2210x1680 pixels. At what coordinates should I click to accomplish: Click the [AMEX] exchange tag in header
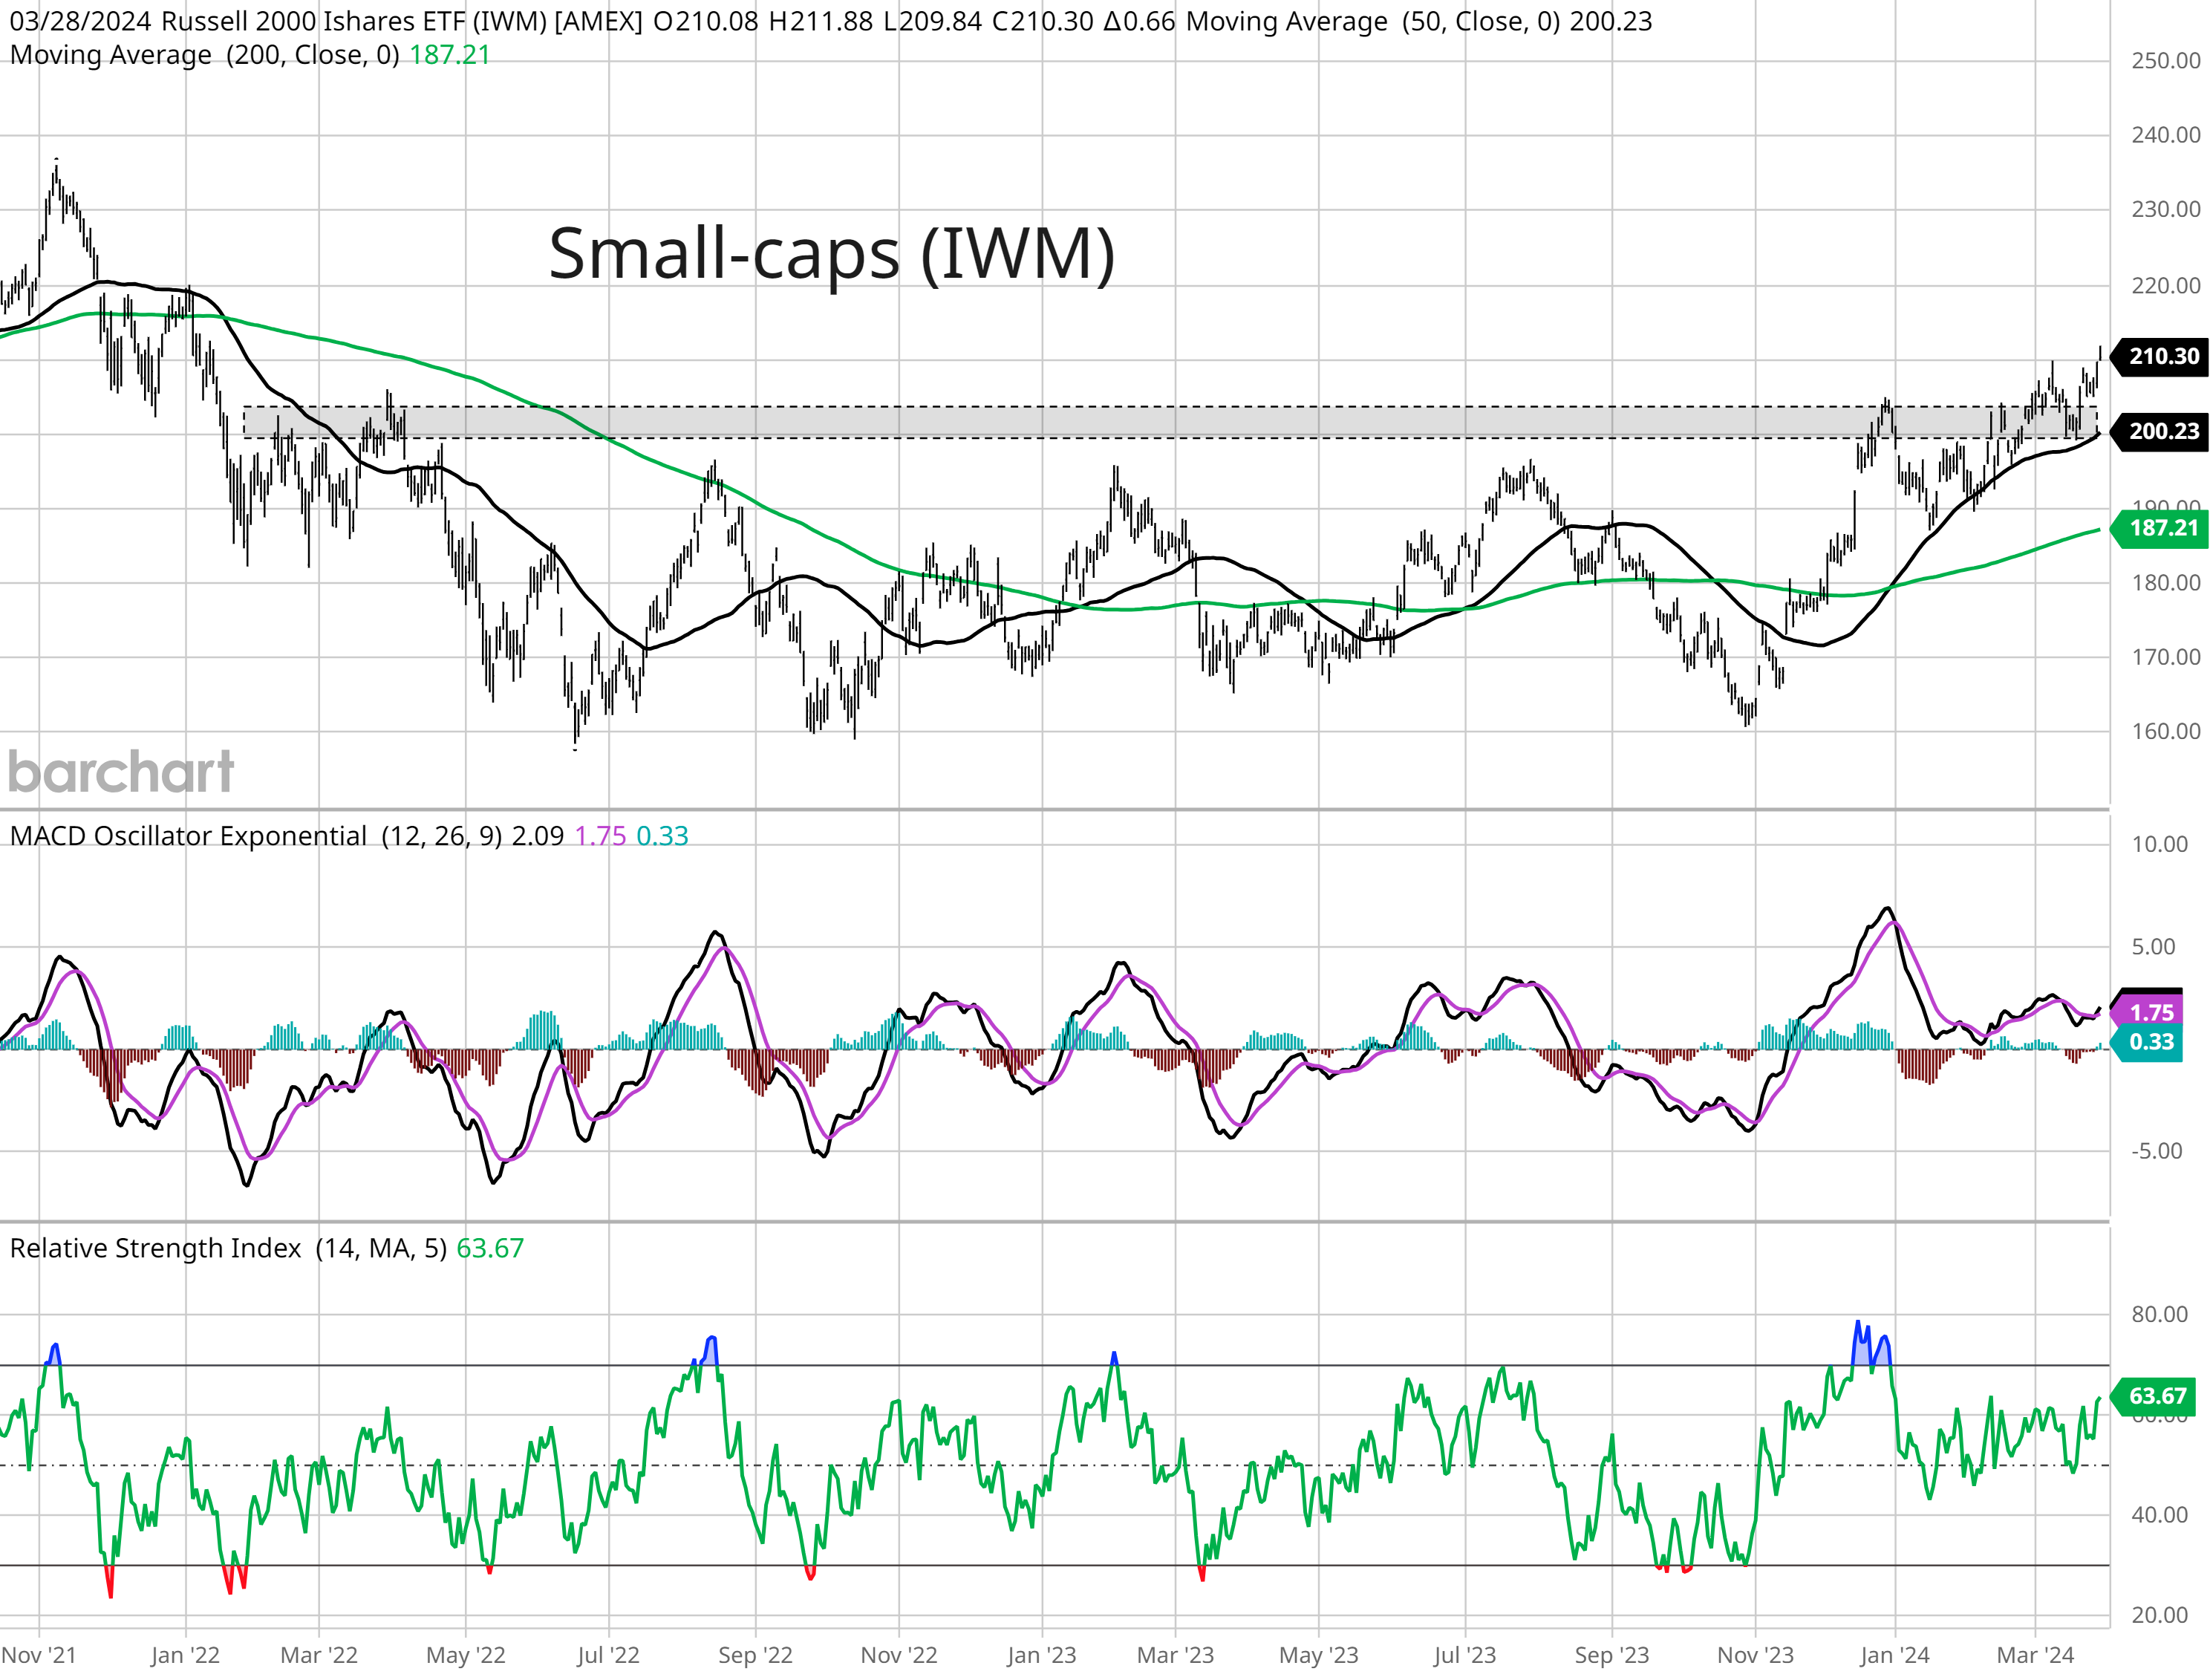click(598, 22)
